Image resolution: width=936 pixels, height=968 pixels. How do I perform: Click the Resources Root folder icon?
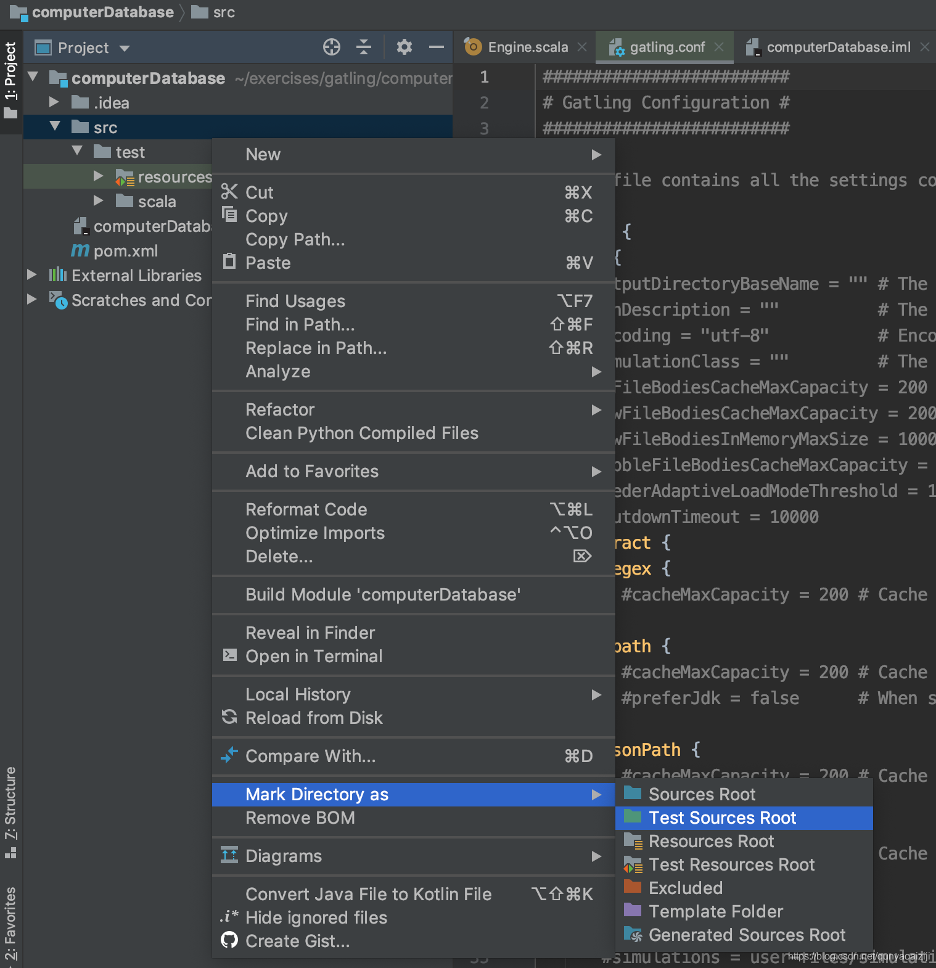coord(633,840)
